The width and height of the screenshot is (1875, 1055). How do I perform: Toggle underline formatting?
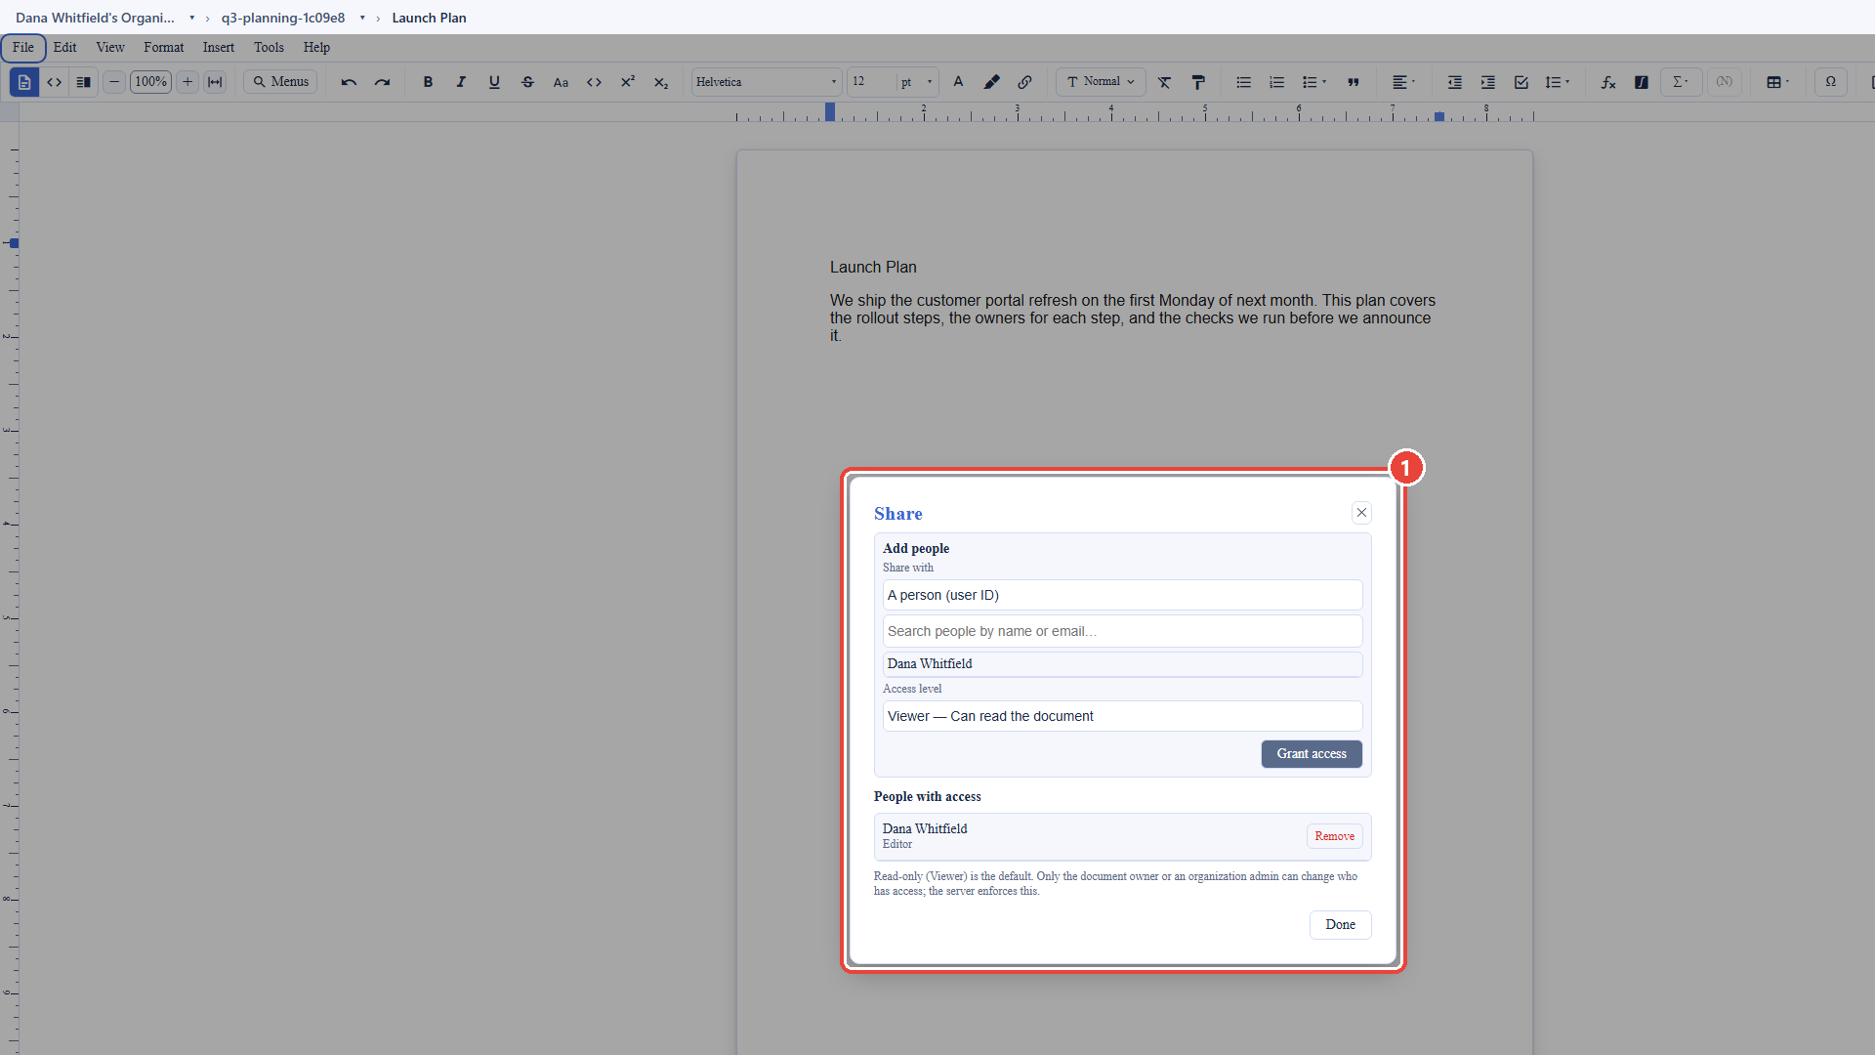494,82
